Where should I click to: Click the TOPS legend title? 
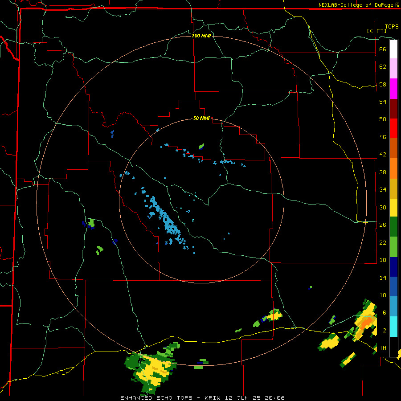click(x=392, y=27)
